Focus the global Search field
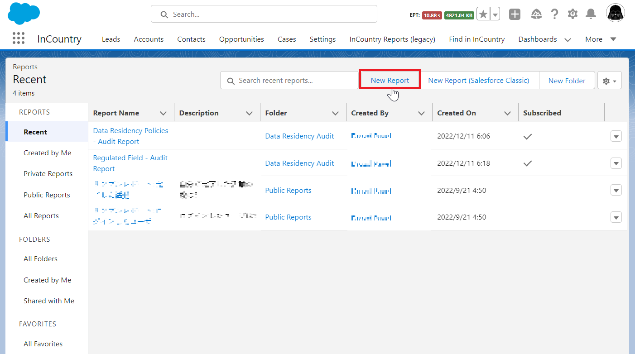Screen dimensions: 635x354 coord(264,14)
